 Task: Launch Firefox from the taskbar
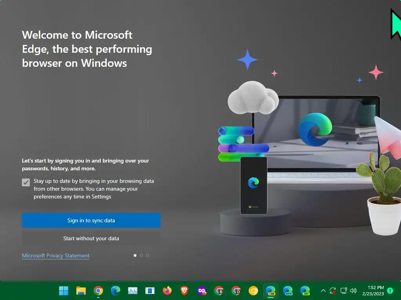(x=167, y=291)
